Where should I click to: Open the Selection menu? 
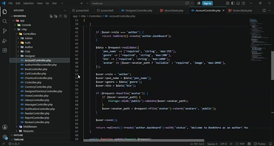pos(29,3)
